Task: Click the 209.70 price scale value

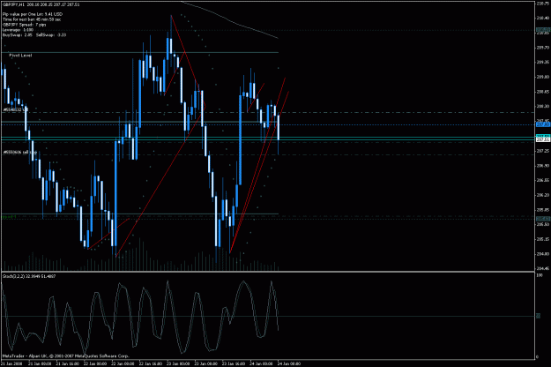Action: click(543, 48)
